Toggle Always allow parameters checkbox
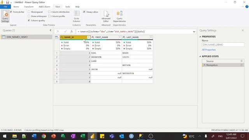Screen dimensions: 249x140 [84, 12]
